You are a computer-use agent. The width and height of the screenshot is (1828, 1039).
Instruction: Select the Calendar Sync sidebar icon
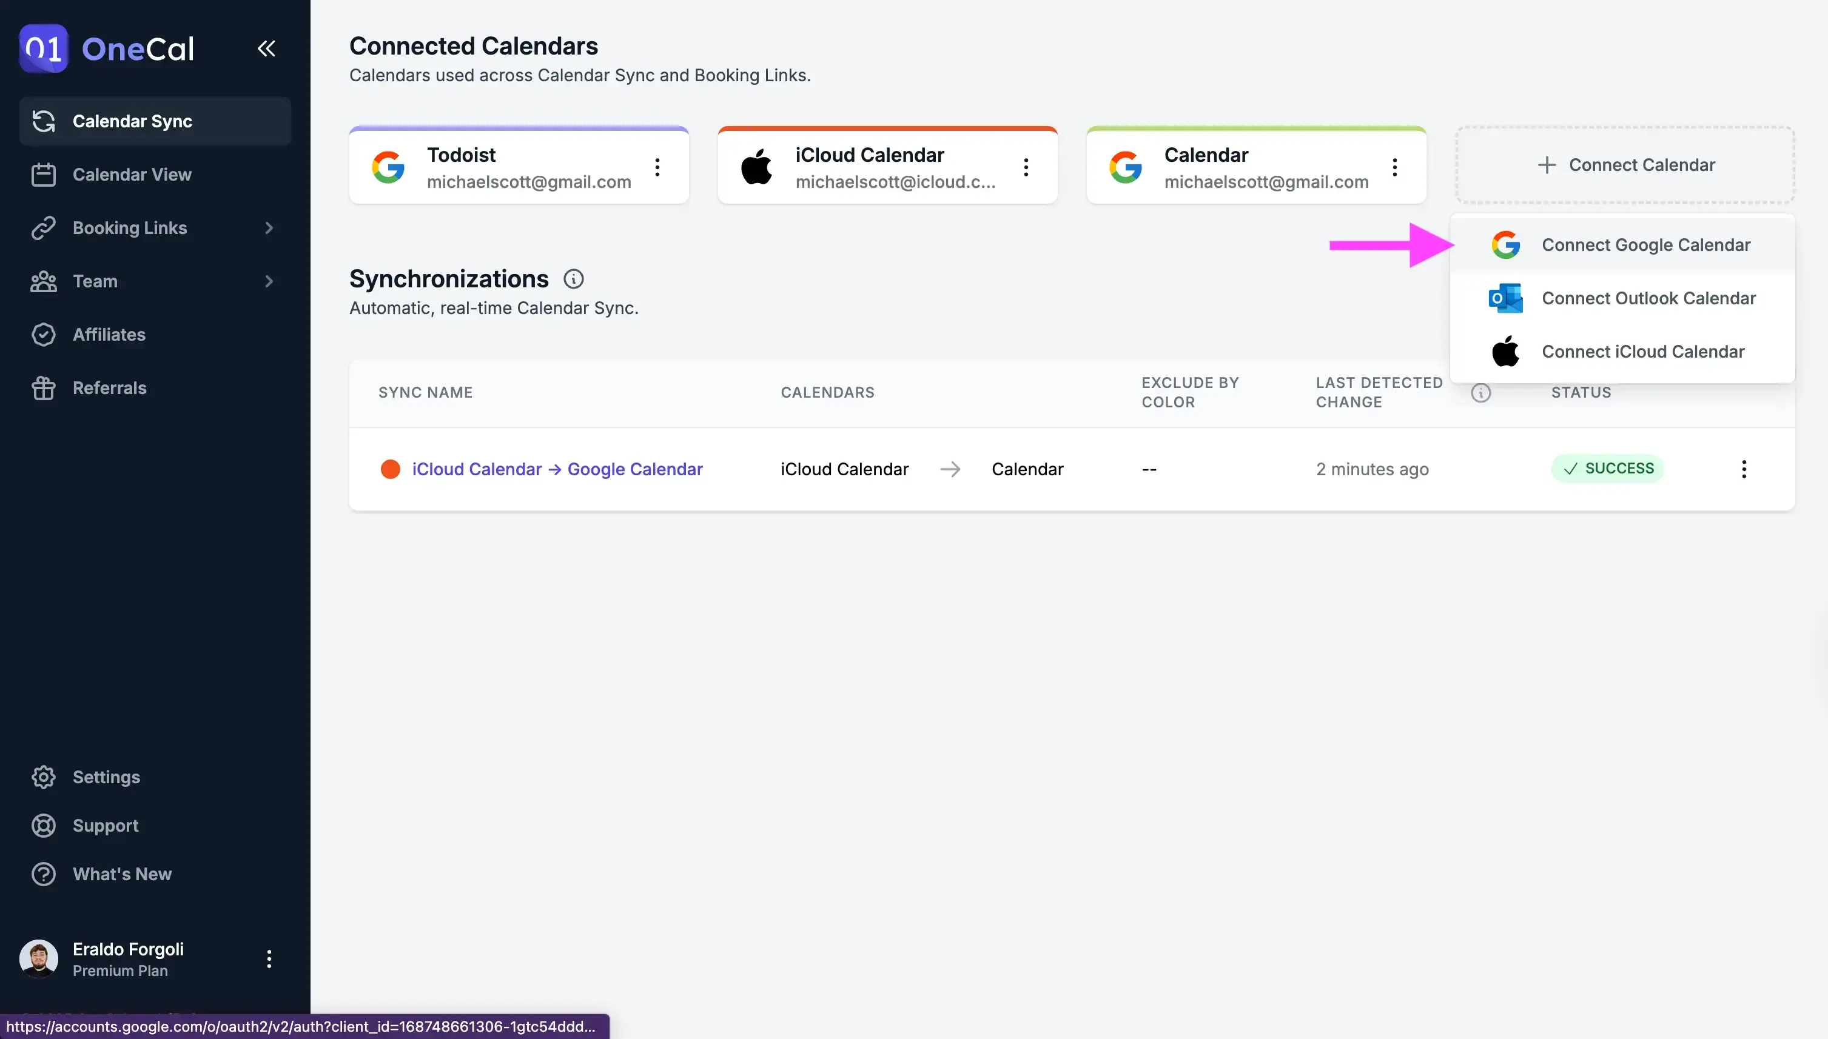(43, 121)
